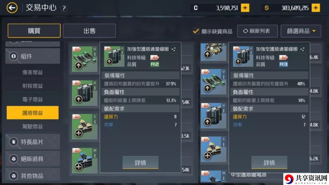Click the 組件 category icon
This screenshot has height=185, width=329.
coord(14,56)
